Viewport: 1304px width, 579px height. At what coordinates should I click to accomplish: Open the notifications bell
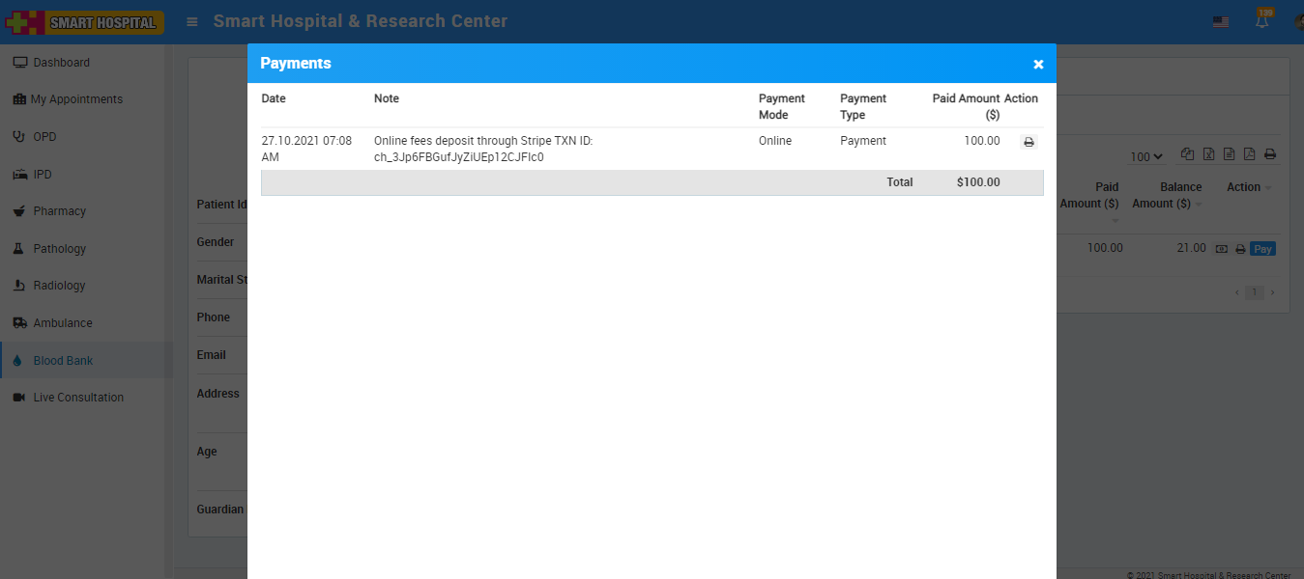pos(1262,21)
